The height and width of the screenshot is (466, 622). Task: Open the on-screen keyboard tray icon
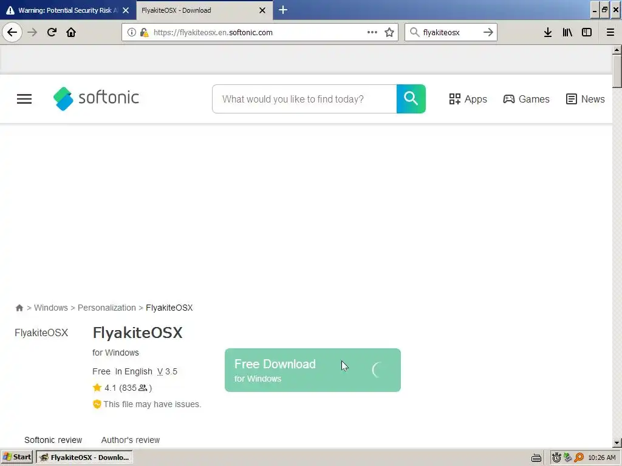point(536,458)
